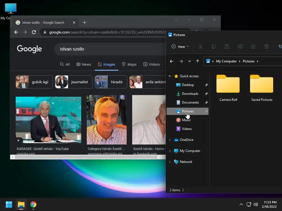Screen dimensions: 282x211
Task: Open a new Chrome tab
Action: tap(85, 23)
